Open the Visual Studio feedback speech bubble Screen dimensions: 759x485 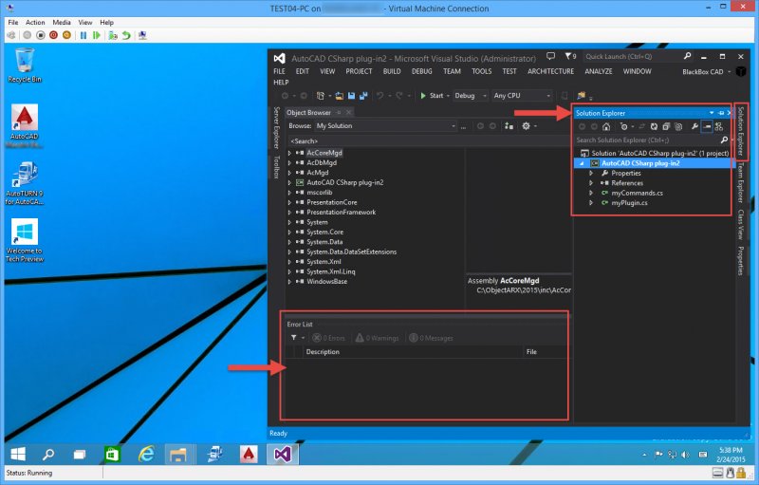pos(550,57)
